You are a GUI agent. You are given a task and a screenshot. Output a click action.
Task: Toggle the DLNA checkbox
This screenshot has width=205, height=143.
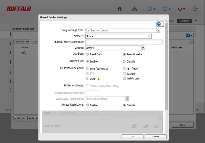pos(87,78)
